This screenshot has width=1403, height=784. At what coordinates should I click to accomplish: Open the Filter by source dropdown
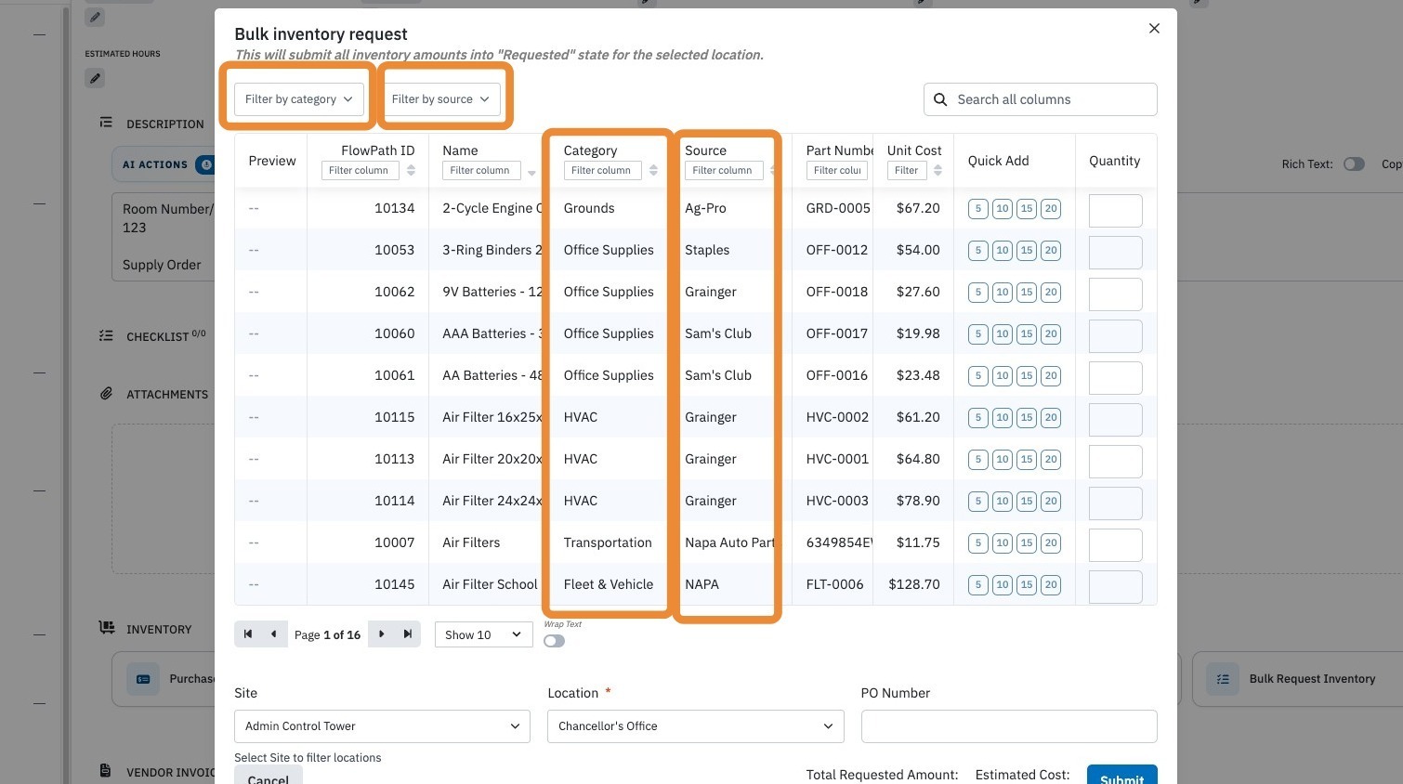[440, 99]
